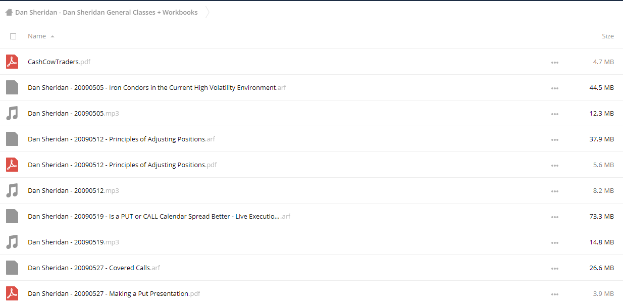Click the 8.2 MB size value
Screen dimensions: 623x306
click(603, 191)
